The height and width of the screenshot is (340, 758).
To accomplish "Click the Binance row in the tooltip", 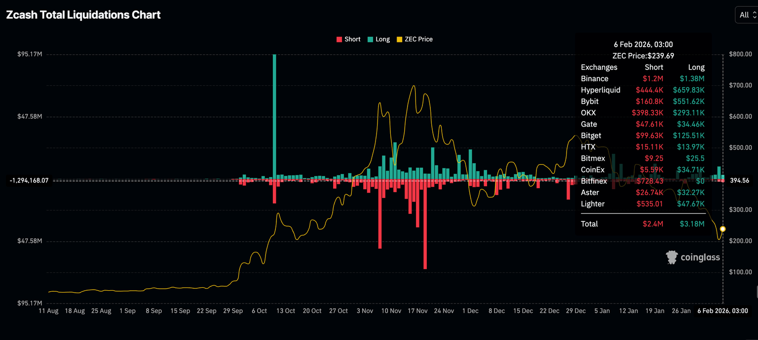I will [643, 79].
